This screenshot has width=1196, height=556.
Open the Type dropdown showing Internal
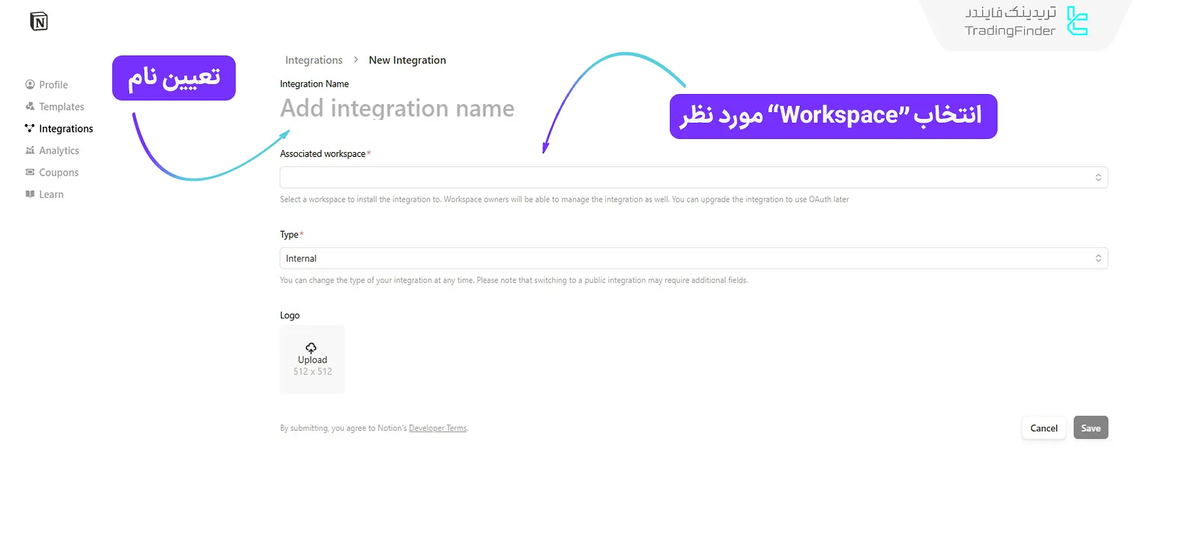694,258
